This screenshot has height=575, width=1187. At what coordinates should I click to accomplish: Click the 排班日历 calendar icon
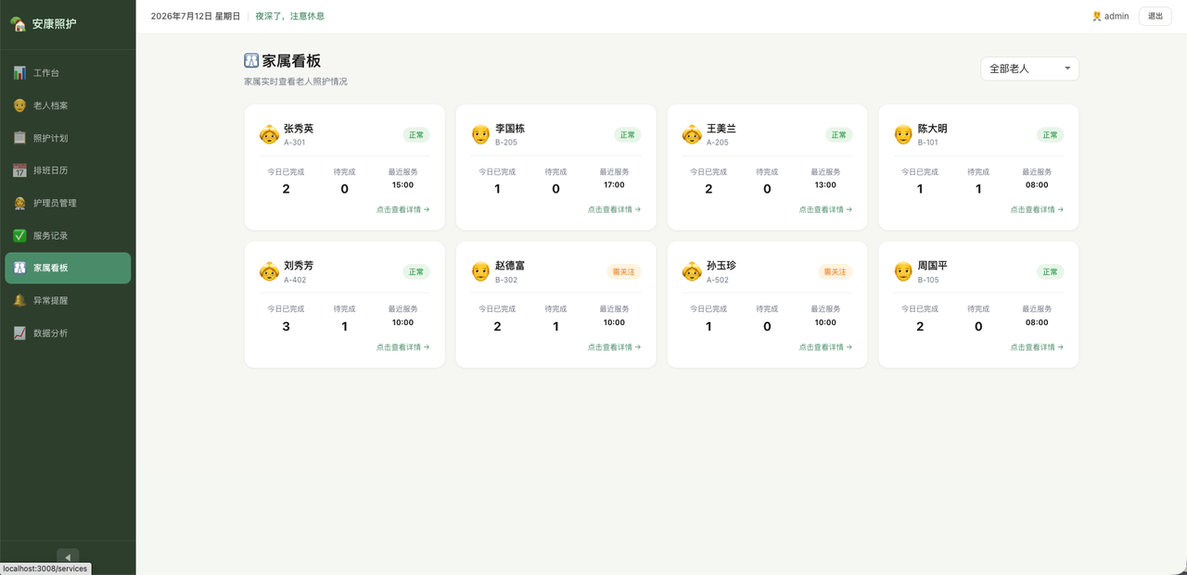click(x=19, y=170)
